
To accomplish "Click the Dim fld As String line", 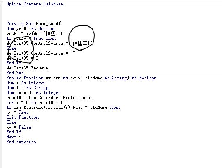I will (x=27, y=87).
